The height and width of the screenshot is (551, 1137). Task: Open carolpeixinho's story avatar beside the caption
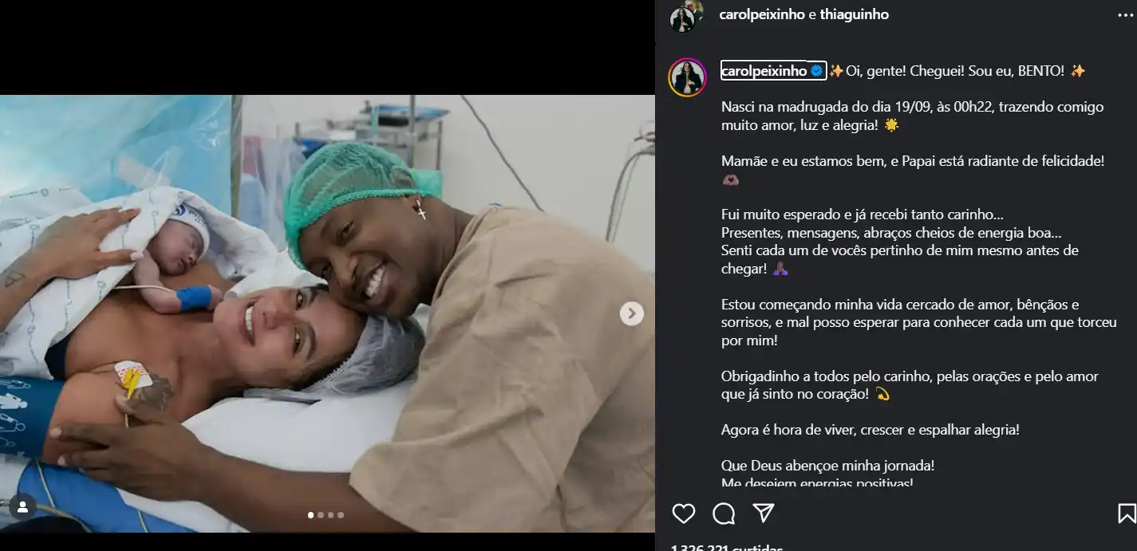(687, 78)
